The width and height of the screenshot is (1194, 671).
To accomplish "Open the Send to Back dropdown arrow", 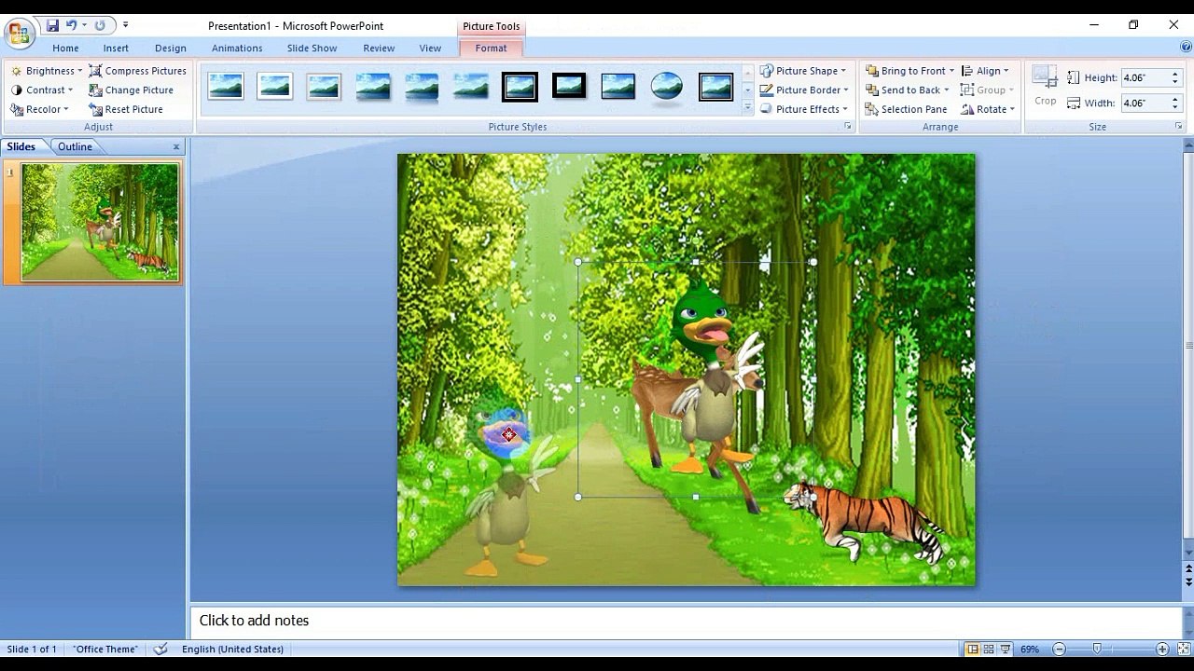I will [946, 90].
